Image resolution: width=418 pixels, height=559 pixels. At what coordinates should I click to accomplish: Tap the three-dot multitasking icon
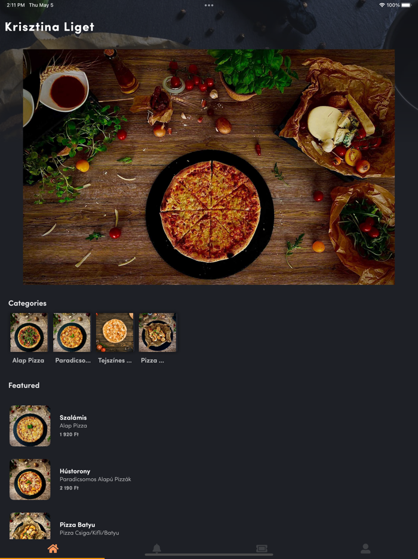point(209,5)
